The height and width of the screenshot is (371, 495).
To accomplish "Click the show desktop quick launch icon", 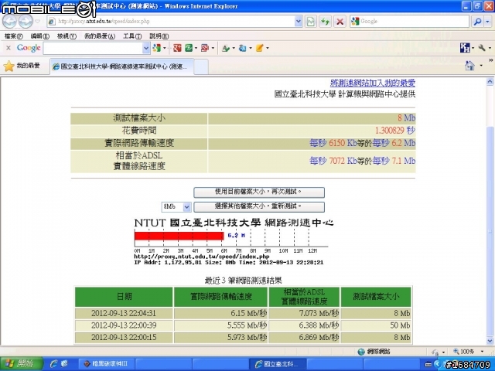I will 64,364.
